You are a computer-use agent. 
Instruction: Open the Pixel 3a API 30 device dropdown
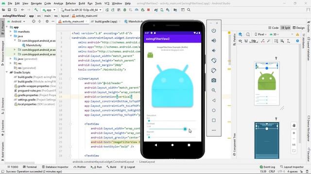(x=81, y=10)
